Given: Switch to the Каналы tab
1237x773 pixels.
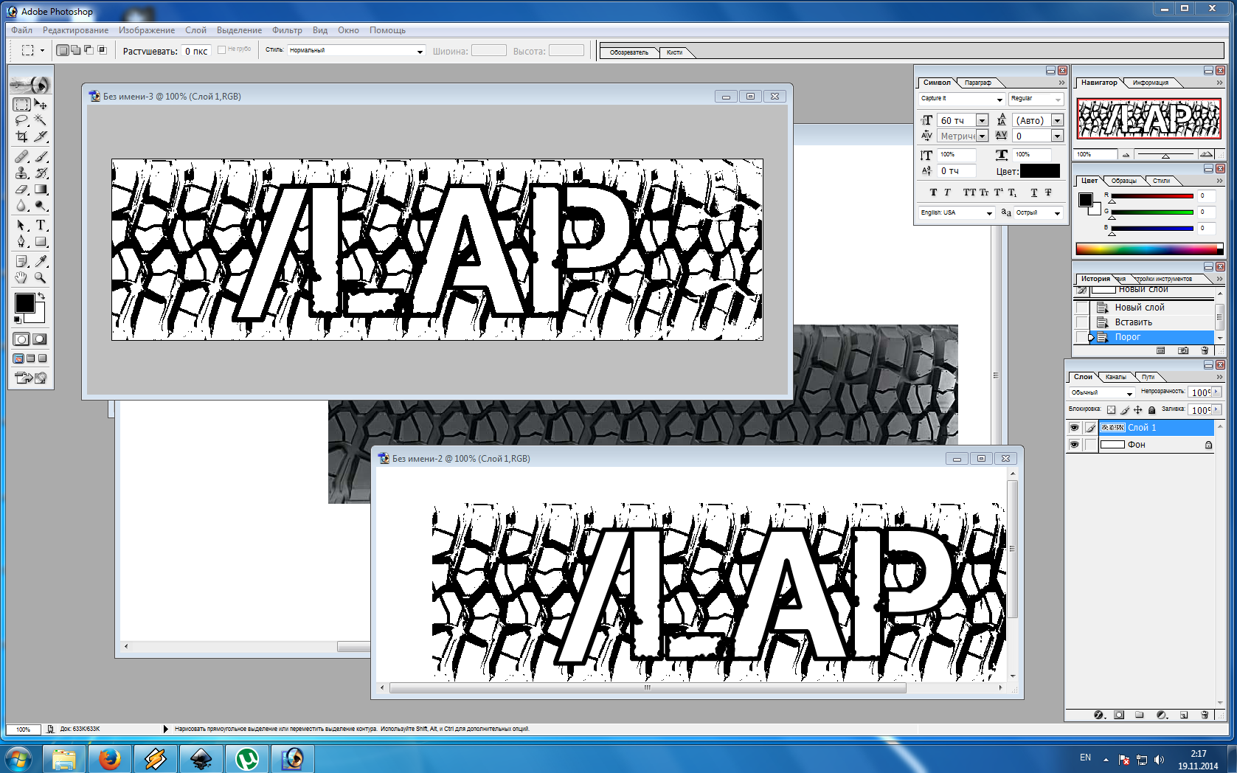Looking at the screenshot, I should (1115, 377).
